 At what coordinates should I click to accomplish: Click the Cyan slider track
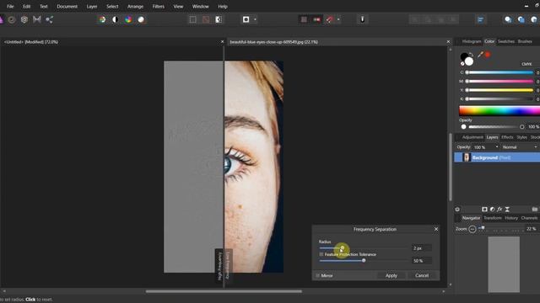click(499, 72)
